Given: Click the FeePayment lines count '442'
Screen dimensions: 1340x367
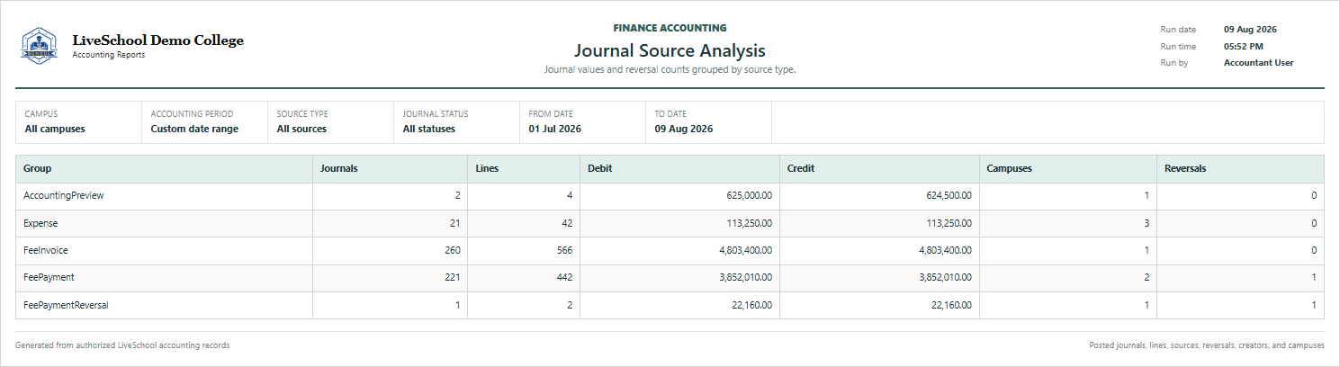Looking at the screenshot, I should pos(564,277).
